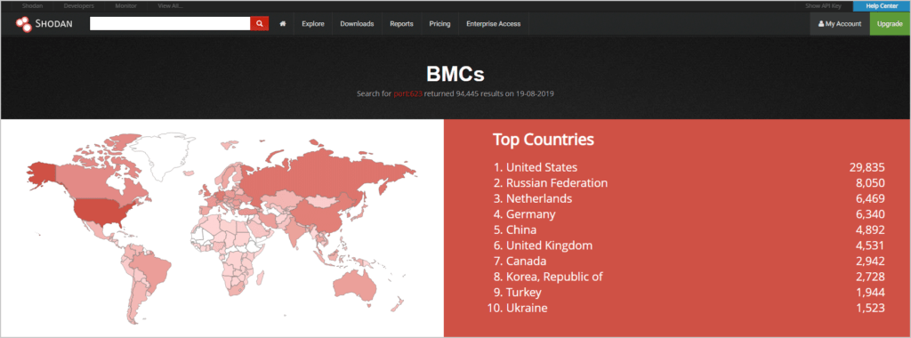Click inside the Shodan search field
Image resolution: width=911 pixels, height=338 pixels.
(170, 23)
